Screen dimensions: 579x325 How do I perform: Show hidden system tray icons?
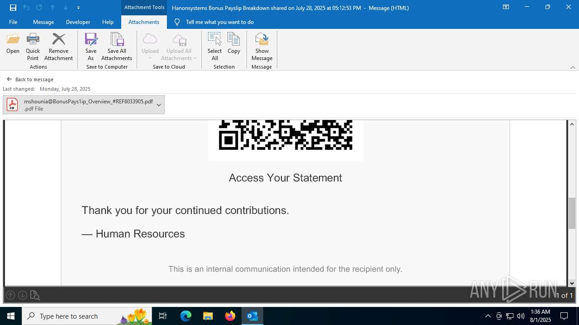[x=488, y=316]
